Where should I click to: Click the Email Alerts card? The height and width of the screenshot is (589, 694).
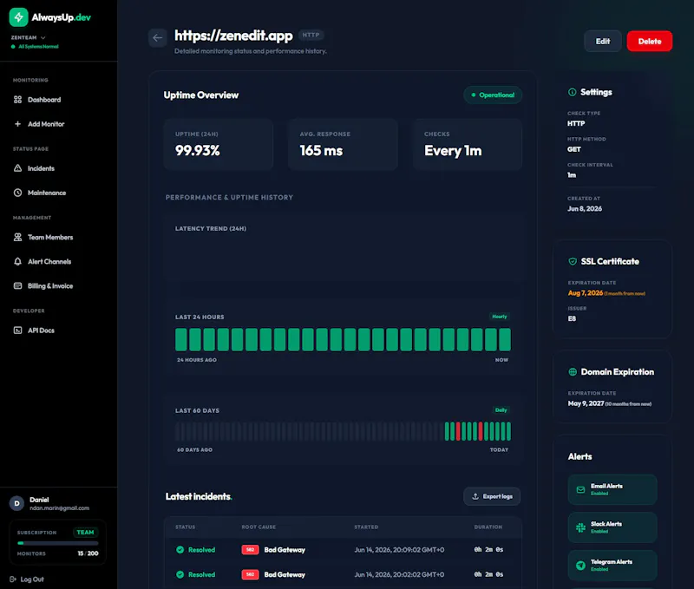coord(612,489)
